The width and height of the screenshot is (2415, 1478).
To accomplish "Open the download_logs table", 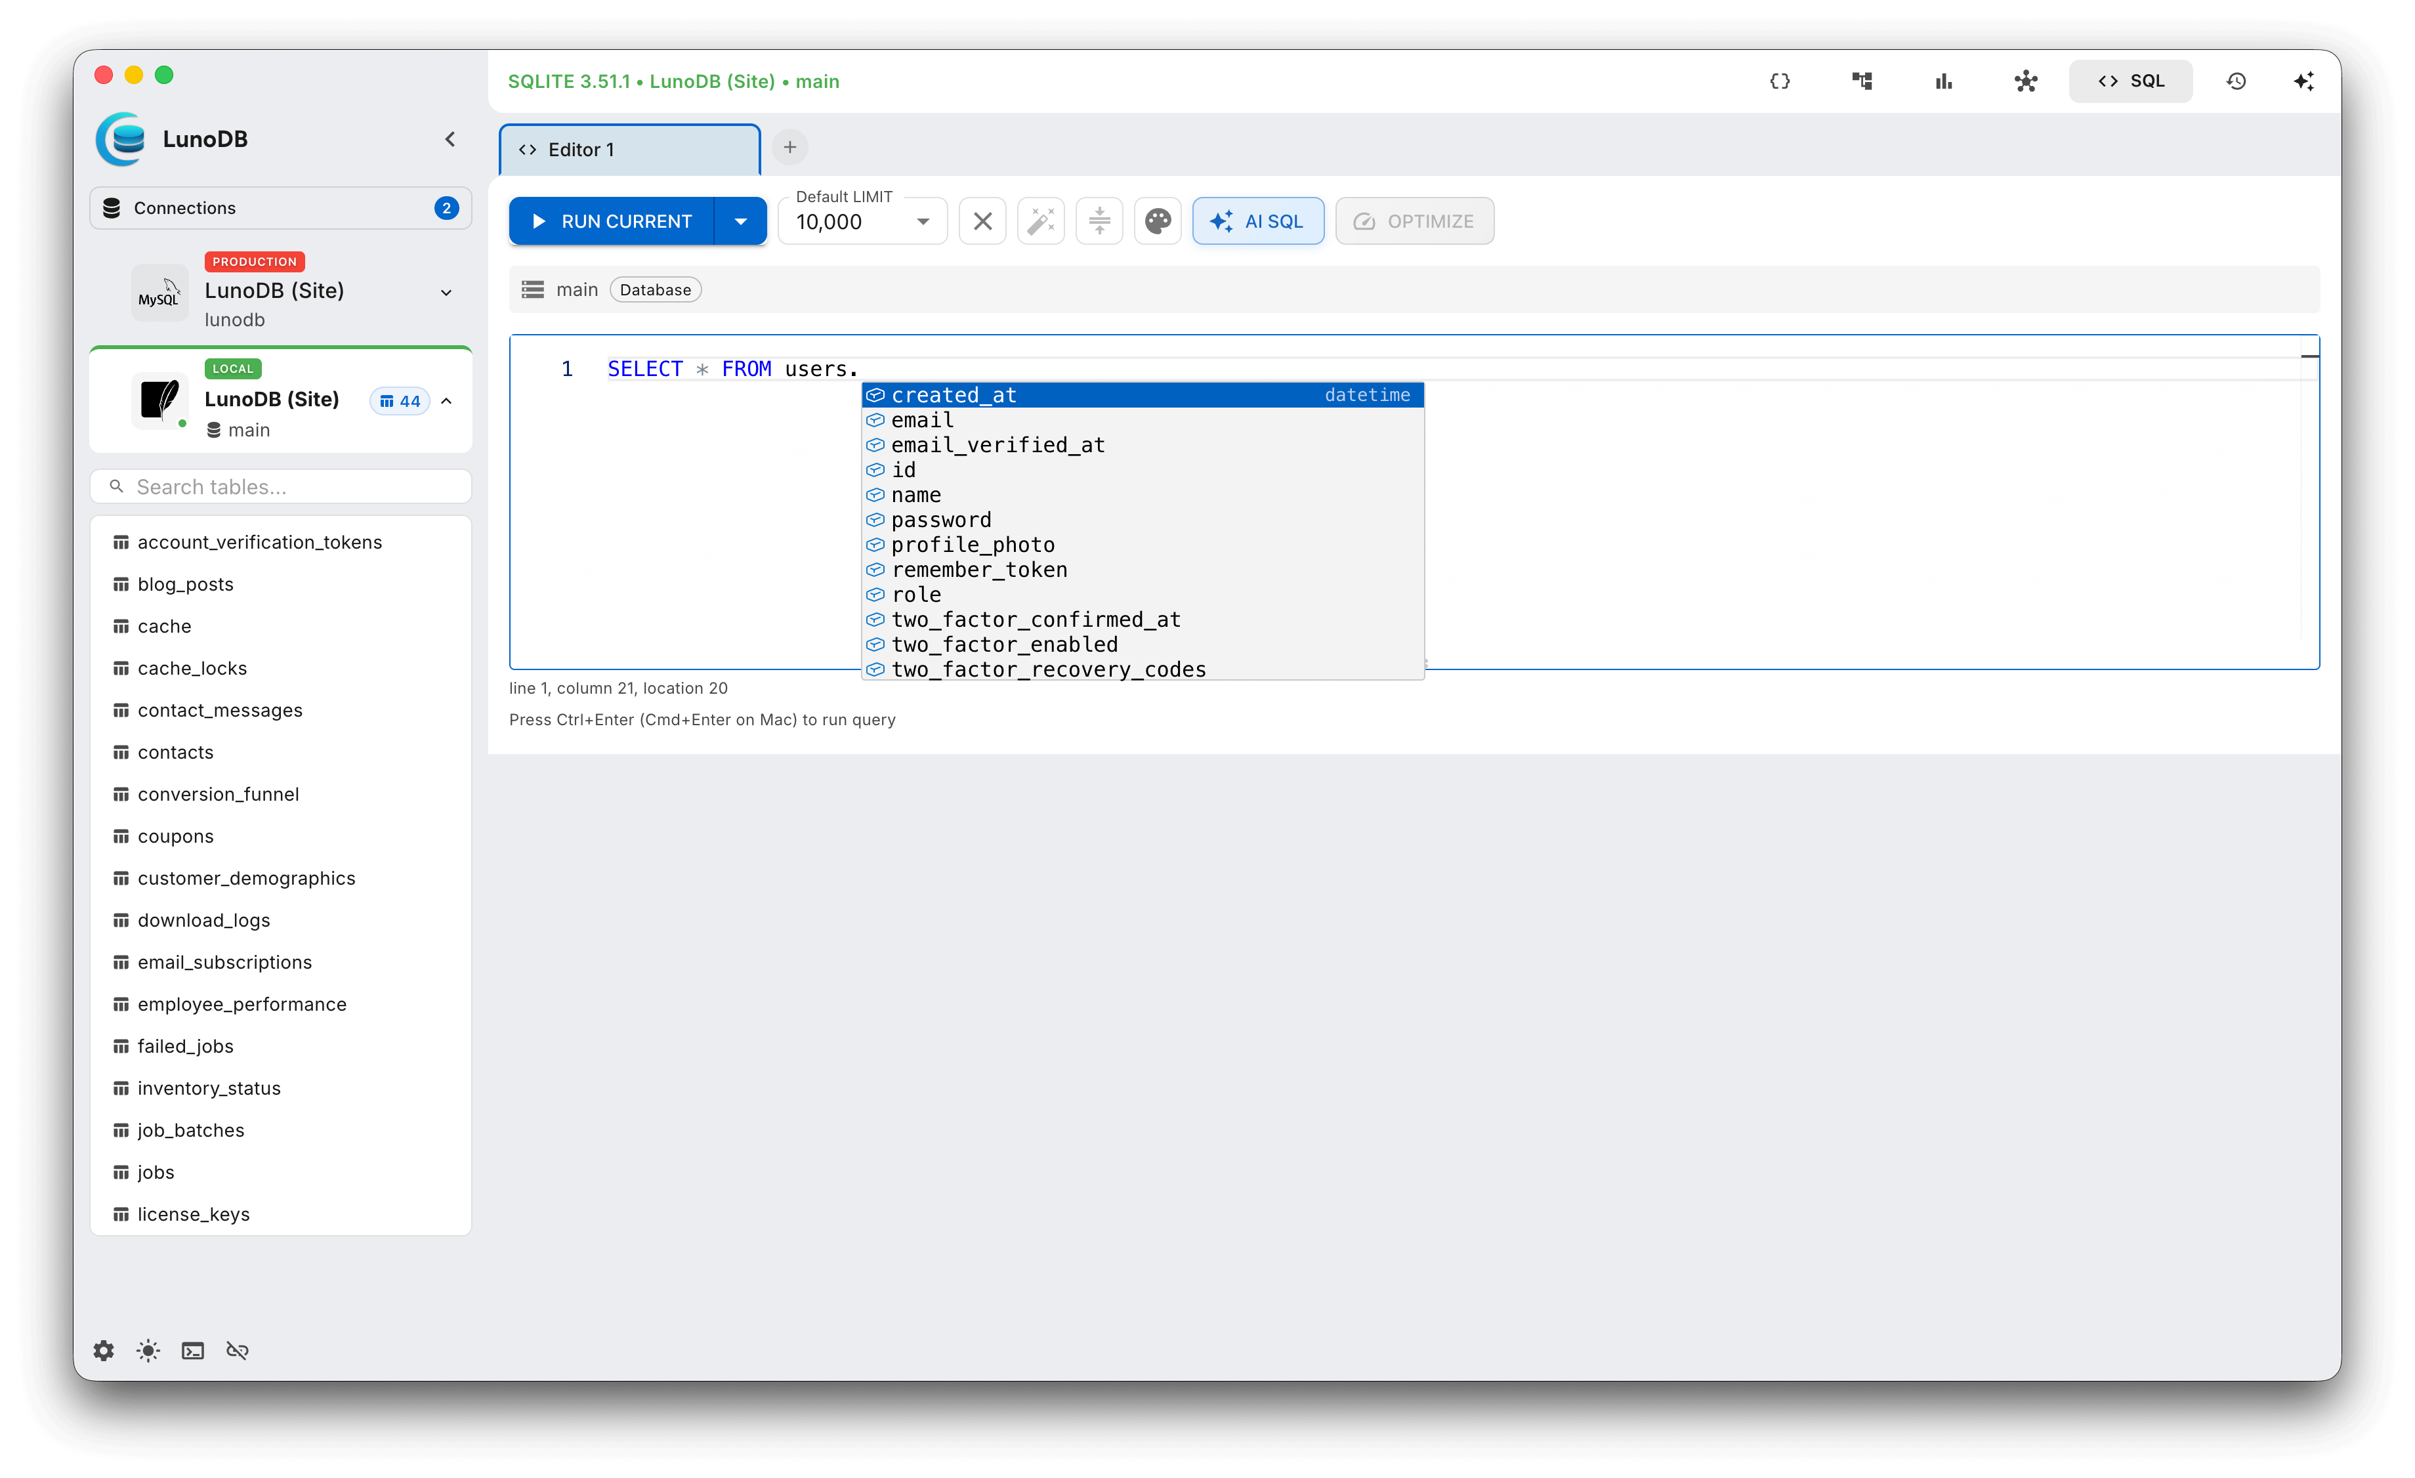I will [280, 920].
